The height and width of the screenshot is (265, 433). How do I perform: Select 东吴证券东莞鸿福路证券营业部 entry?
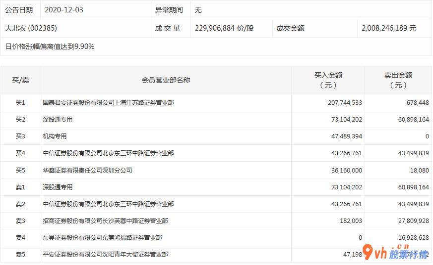click(102, 238)
